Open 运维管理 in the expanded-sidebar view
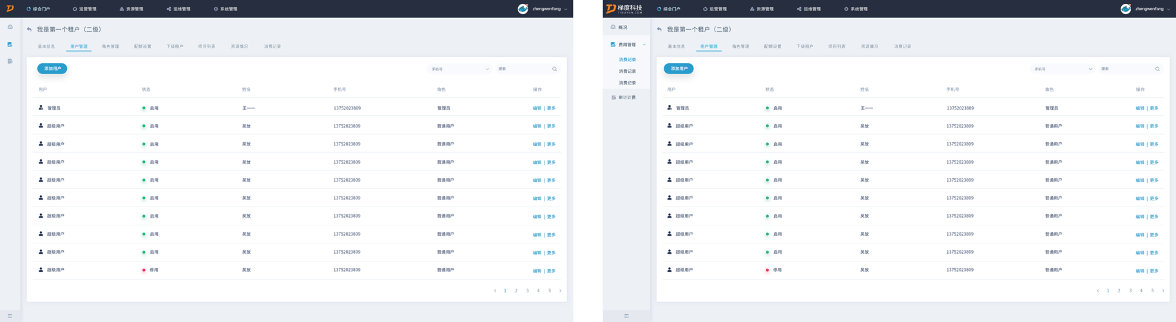Screen dimensions: 1176x322 coord(809,9)
